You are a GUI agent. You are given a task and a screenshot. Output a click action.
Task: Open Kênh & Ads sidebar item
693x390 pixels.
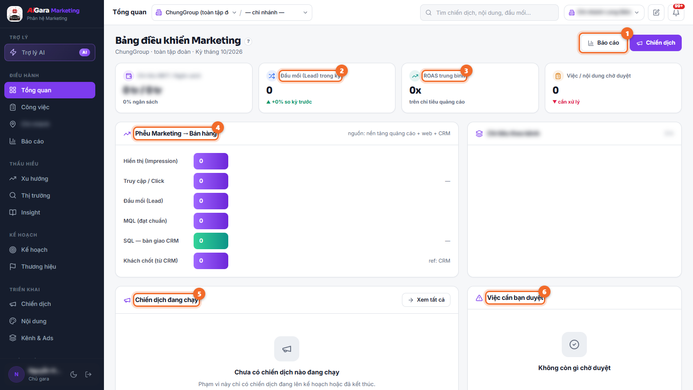pos(50,338)
